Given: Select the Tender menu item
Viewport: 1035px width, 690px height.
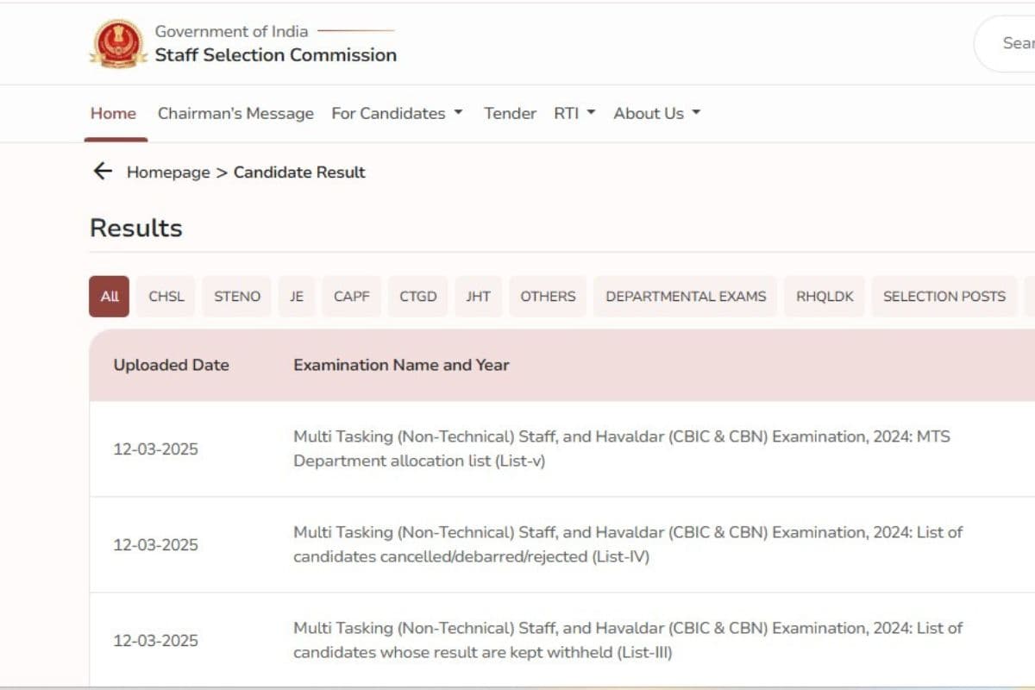Looking at the screenshot, I should (509, 113).
